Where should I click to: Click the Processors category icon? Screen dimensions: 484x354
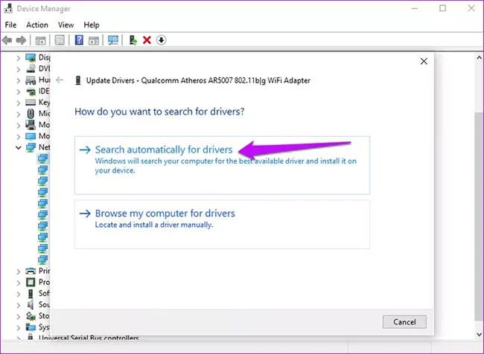[31, 282]
